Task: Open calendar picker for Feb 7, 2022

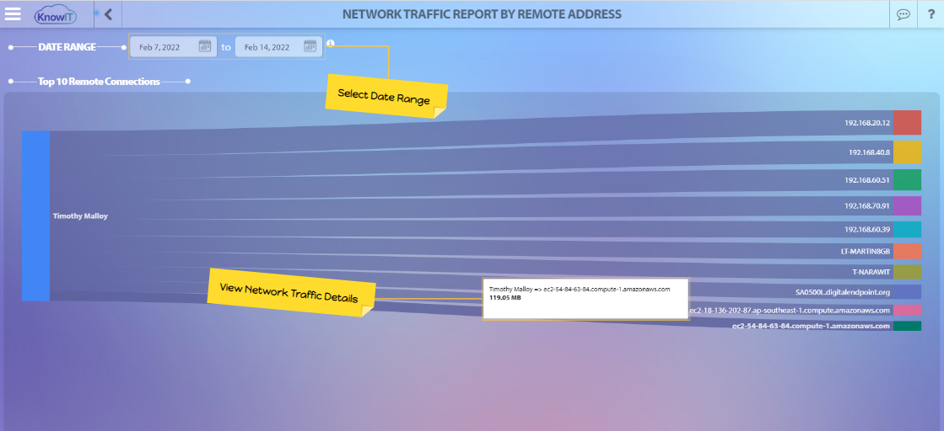Action: [205, 46]
